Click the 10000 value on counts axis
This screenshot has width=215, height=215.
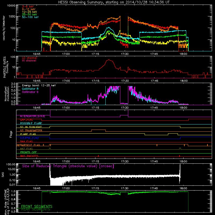click(11, 6)
